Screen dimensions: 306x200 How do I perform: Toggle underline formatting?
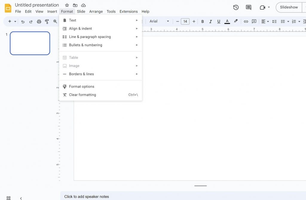point(219,21)
